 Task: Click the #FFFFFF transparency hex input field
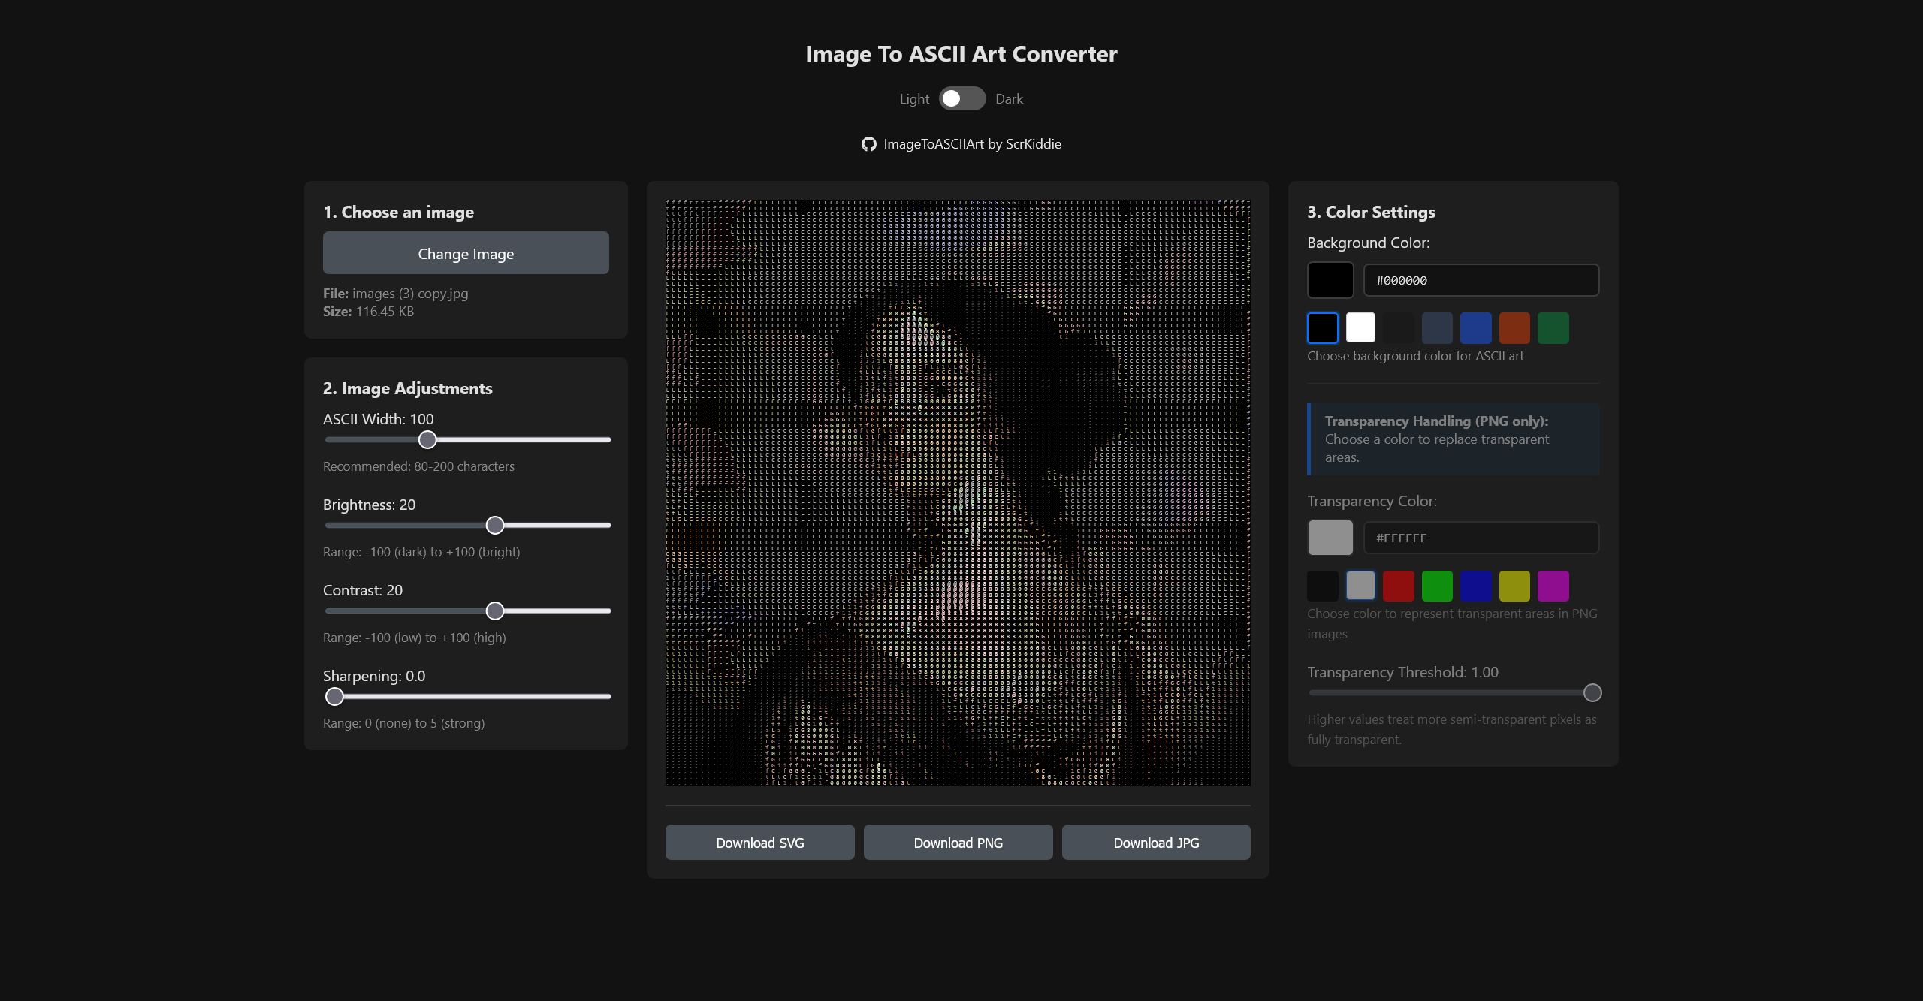coord(1481,538)
